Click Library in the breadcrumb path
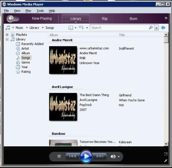The height and width of the screenshot is (168, 172). 34,28
